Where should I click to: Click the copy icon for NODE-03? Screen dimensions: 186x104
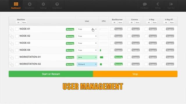tap(12, 43)
